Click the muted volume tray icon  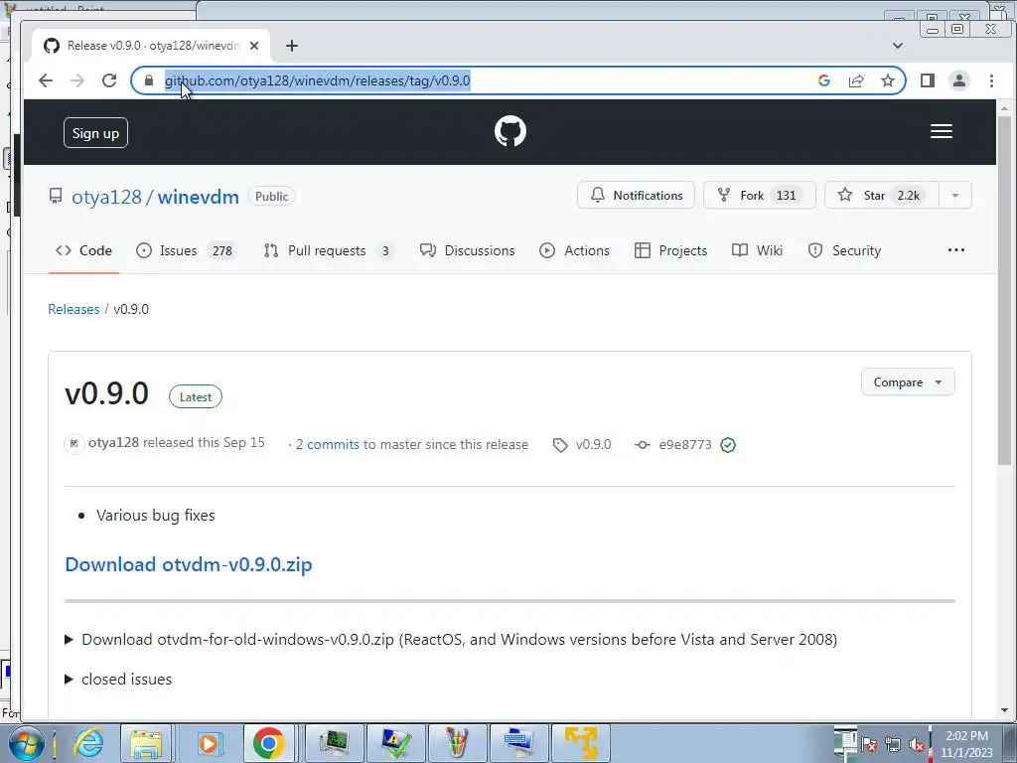tap(917, 745)
